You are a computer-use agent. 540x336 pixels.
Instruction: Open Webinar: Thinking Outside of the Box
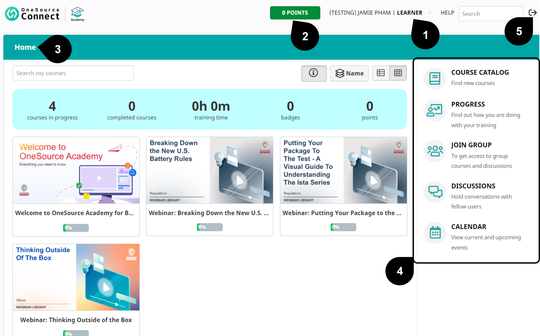click(76, 320)
